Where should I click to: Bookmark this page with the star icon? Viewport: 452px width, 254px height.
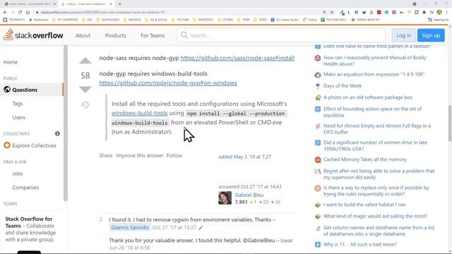click(332, 12)
